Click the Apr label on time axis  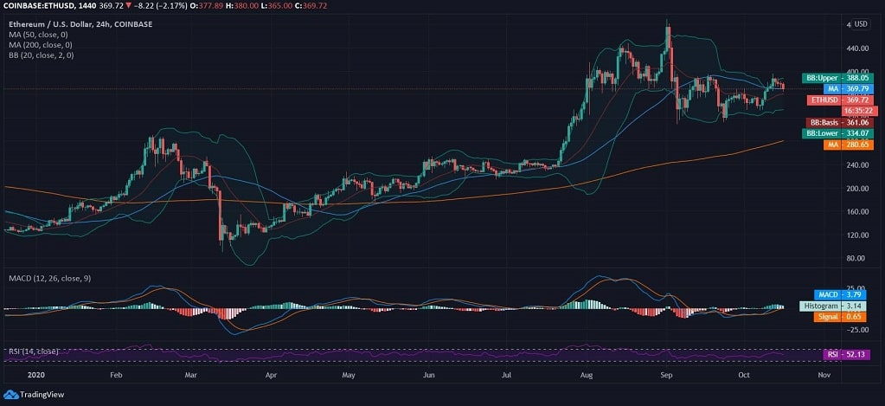point(272,374)
